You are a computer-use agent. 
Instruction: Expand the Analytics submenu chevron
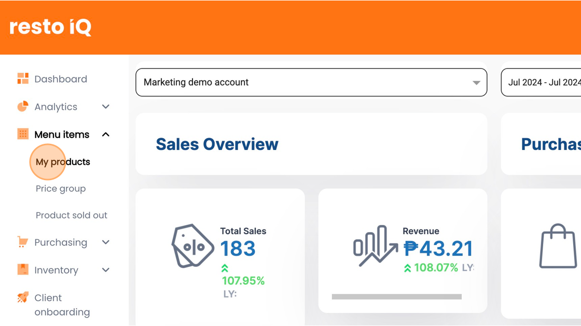point(106,107)
